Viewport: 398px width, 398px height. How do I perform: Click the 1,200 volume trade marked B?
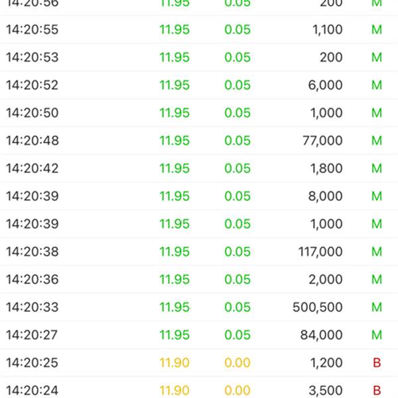pos(326,363)
